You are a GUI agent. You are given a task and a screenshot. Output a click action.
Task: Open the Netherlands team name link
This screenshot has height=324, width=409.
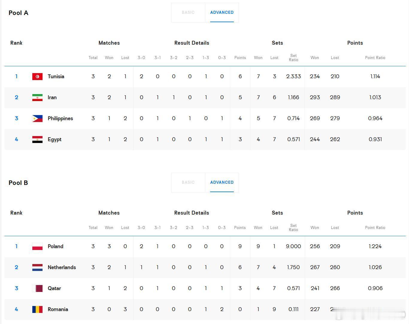pos(62,267)
